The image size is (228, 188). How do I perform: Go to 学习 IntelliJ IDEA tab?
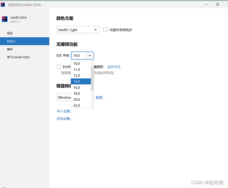(18, 57)
